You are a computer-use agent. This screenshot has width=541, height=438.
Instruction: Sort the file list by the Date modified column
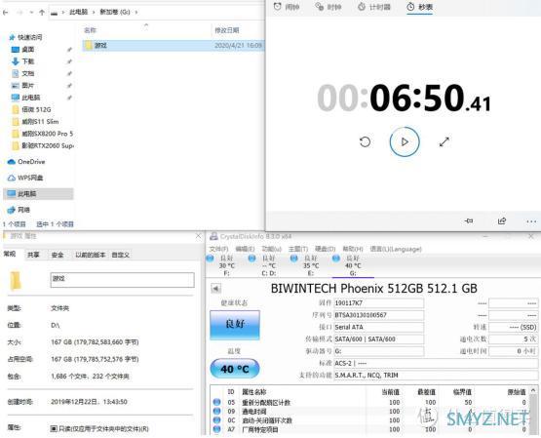[x=227, y=30]
